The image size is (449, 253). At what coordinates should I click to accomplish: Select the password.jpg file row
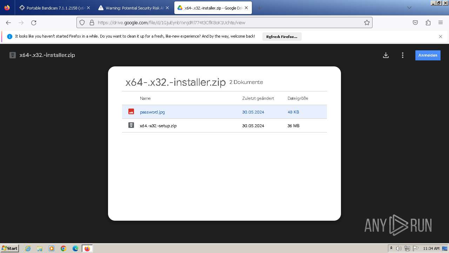(224, 112)
